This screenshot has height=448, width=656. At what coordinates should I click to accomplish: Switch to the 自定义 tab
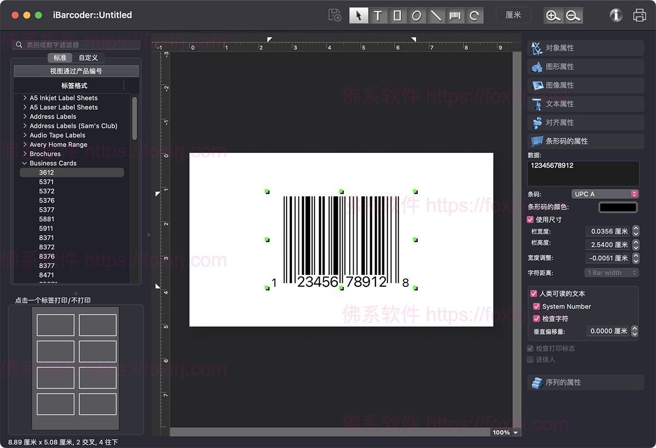89,57
